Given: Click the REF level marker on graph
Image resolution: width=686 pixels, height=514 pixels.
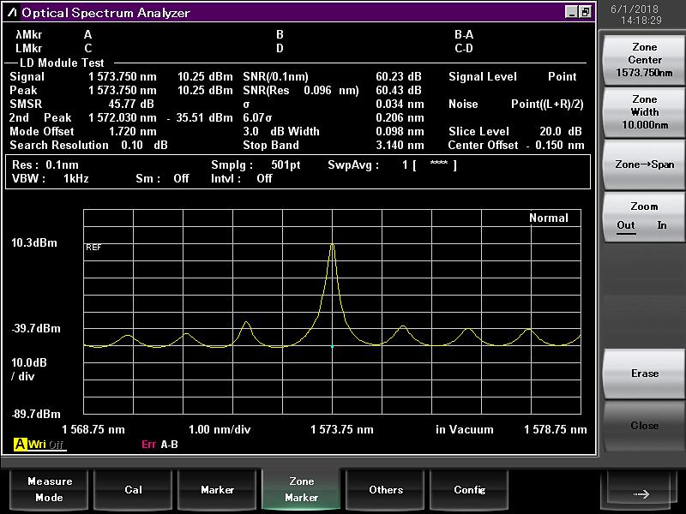Looking at the screenshot, I should [x=93, y=247].
